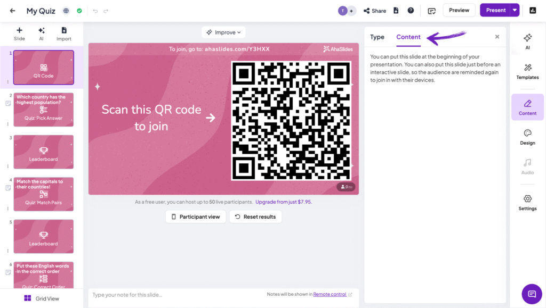Open the Audio panel
The image size is (546, 308).
click(x=527, y=167)
